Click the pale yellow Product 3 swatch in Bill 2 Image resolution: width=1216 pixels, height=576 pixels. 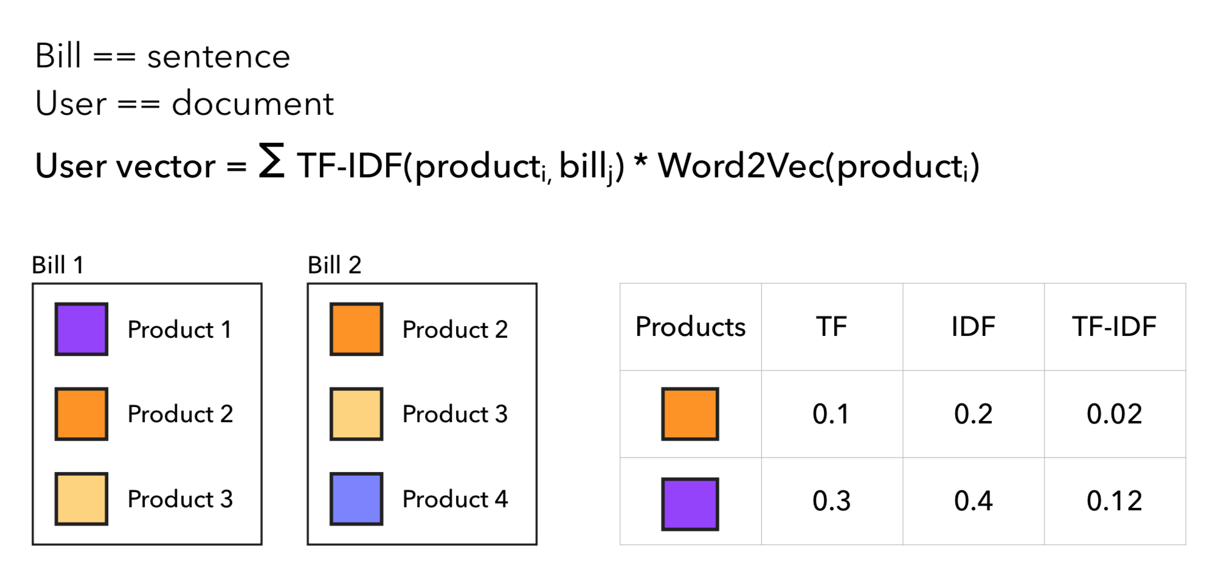point(356,414)
